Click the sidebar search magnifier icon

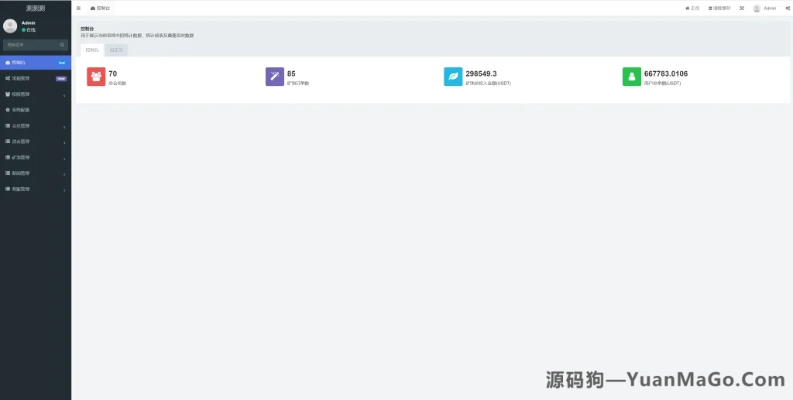62,45
